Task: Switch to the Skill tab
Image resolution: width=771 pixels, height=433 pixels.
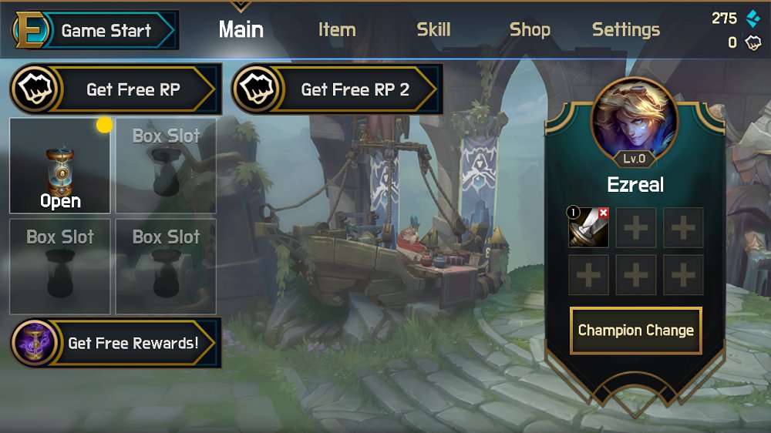Action: [x=433, y=30]
